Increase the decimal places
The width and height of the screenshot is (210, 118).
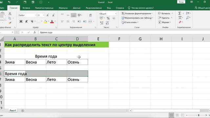coord(101,23)
